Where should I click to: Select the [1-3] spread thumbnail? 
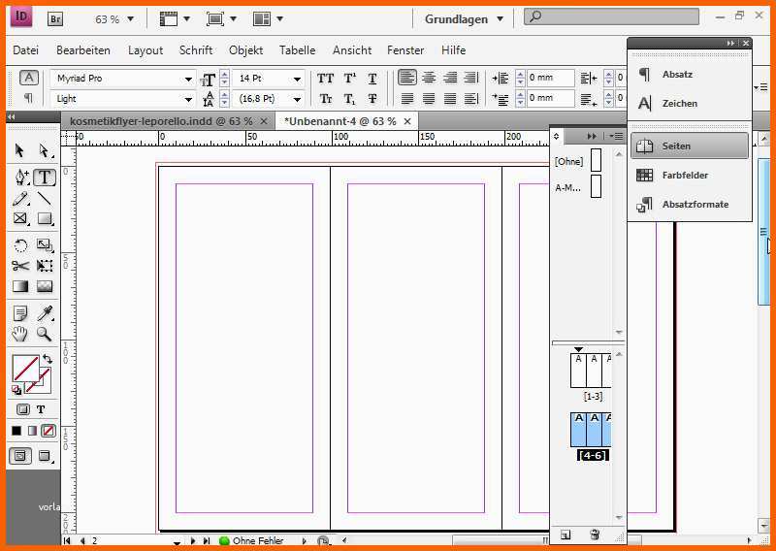point(591,371)
